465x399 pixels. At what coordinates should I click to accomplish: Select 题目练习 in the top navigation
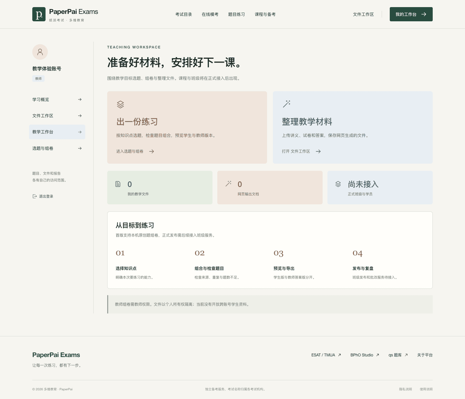[237, 14]
